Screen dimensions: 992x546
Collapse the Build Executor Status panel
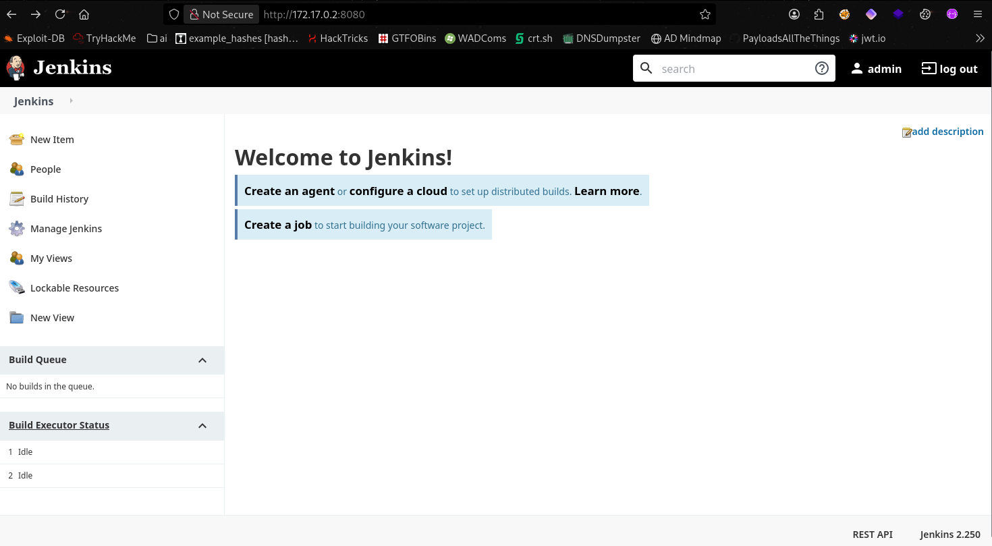point(202,426)
